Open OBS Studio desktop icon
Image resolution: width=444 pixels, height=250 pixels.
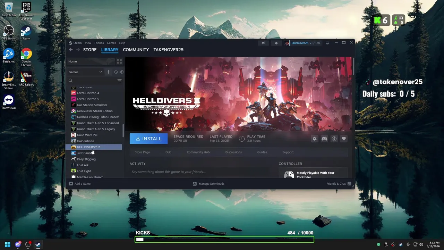point(9,33)
